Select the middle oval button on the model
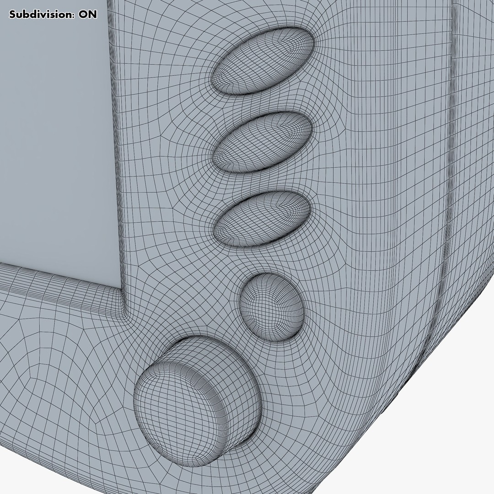This screenshot has height=494, width=494. click(263, 143)
